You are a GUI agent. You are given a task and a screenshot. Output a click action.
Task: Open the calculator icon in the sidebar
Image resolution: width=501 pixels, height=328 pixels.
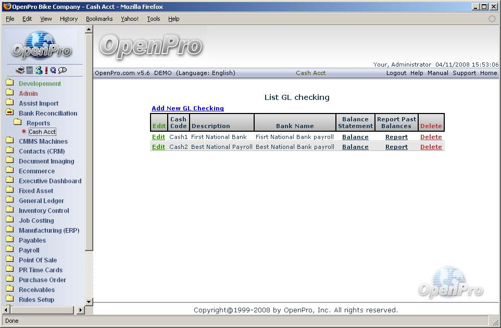click(30, 70)
